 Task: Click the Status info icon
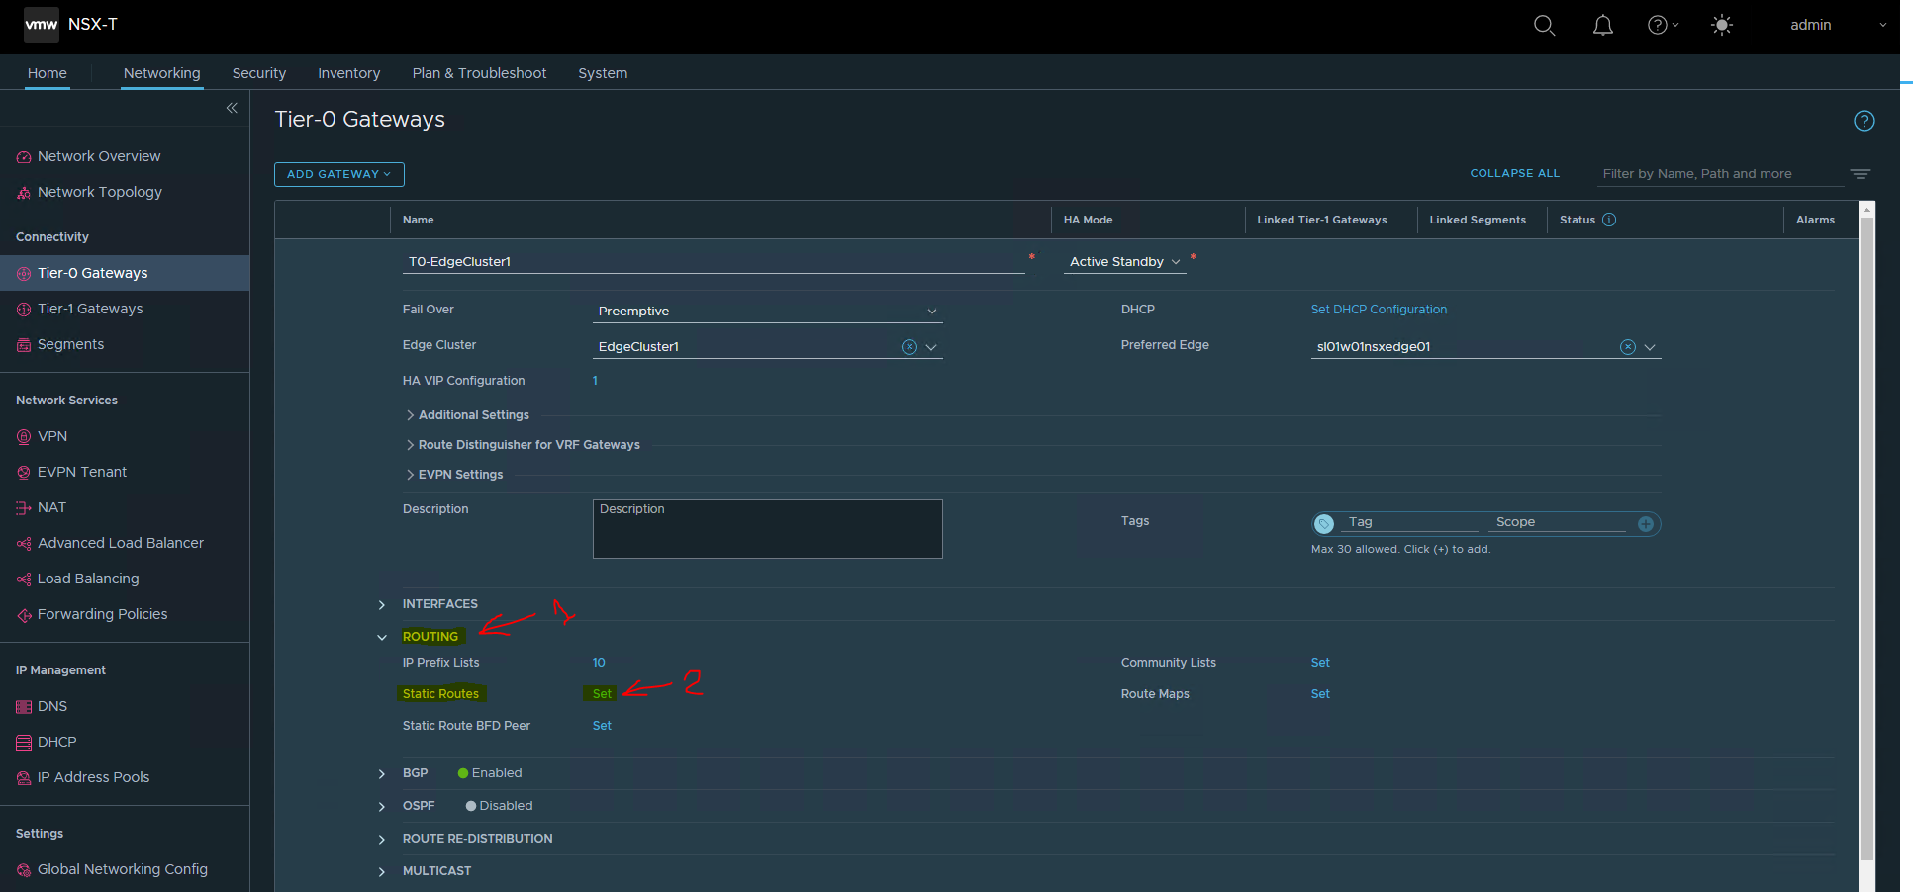coord(1609,220)
